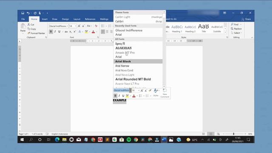Open the Find dropdown arrow
Viewport: 272px width, 153px height.
pyautogui.click(x=241, y=25)
